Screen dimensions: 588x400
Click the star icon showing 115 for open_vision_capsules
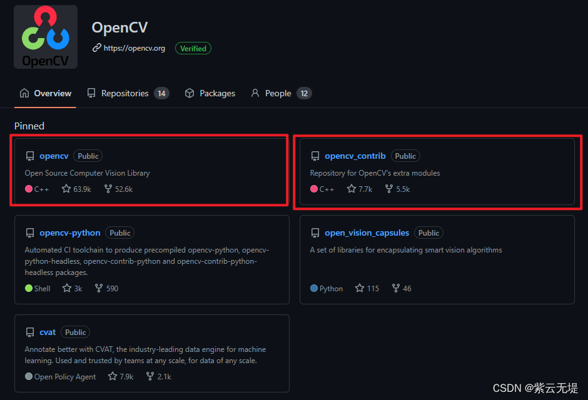pos(360,287)
